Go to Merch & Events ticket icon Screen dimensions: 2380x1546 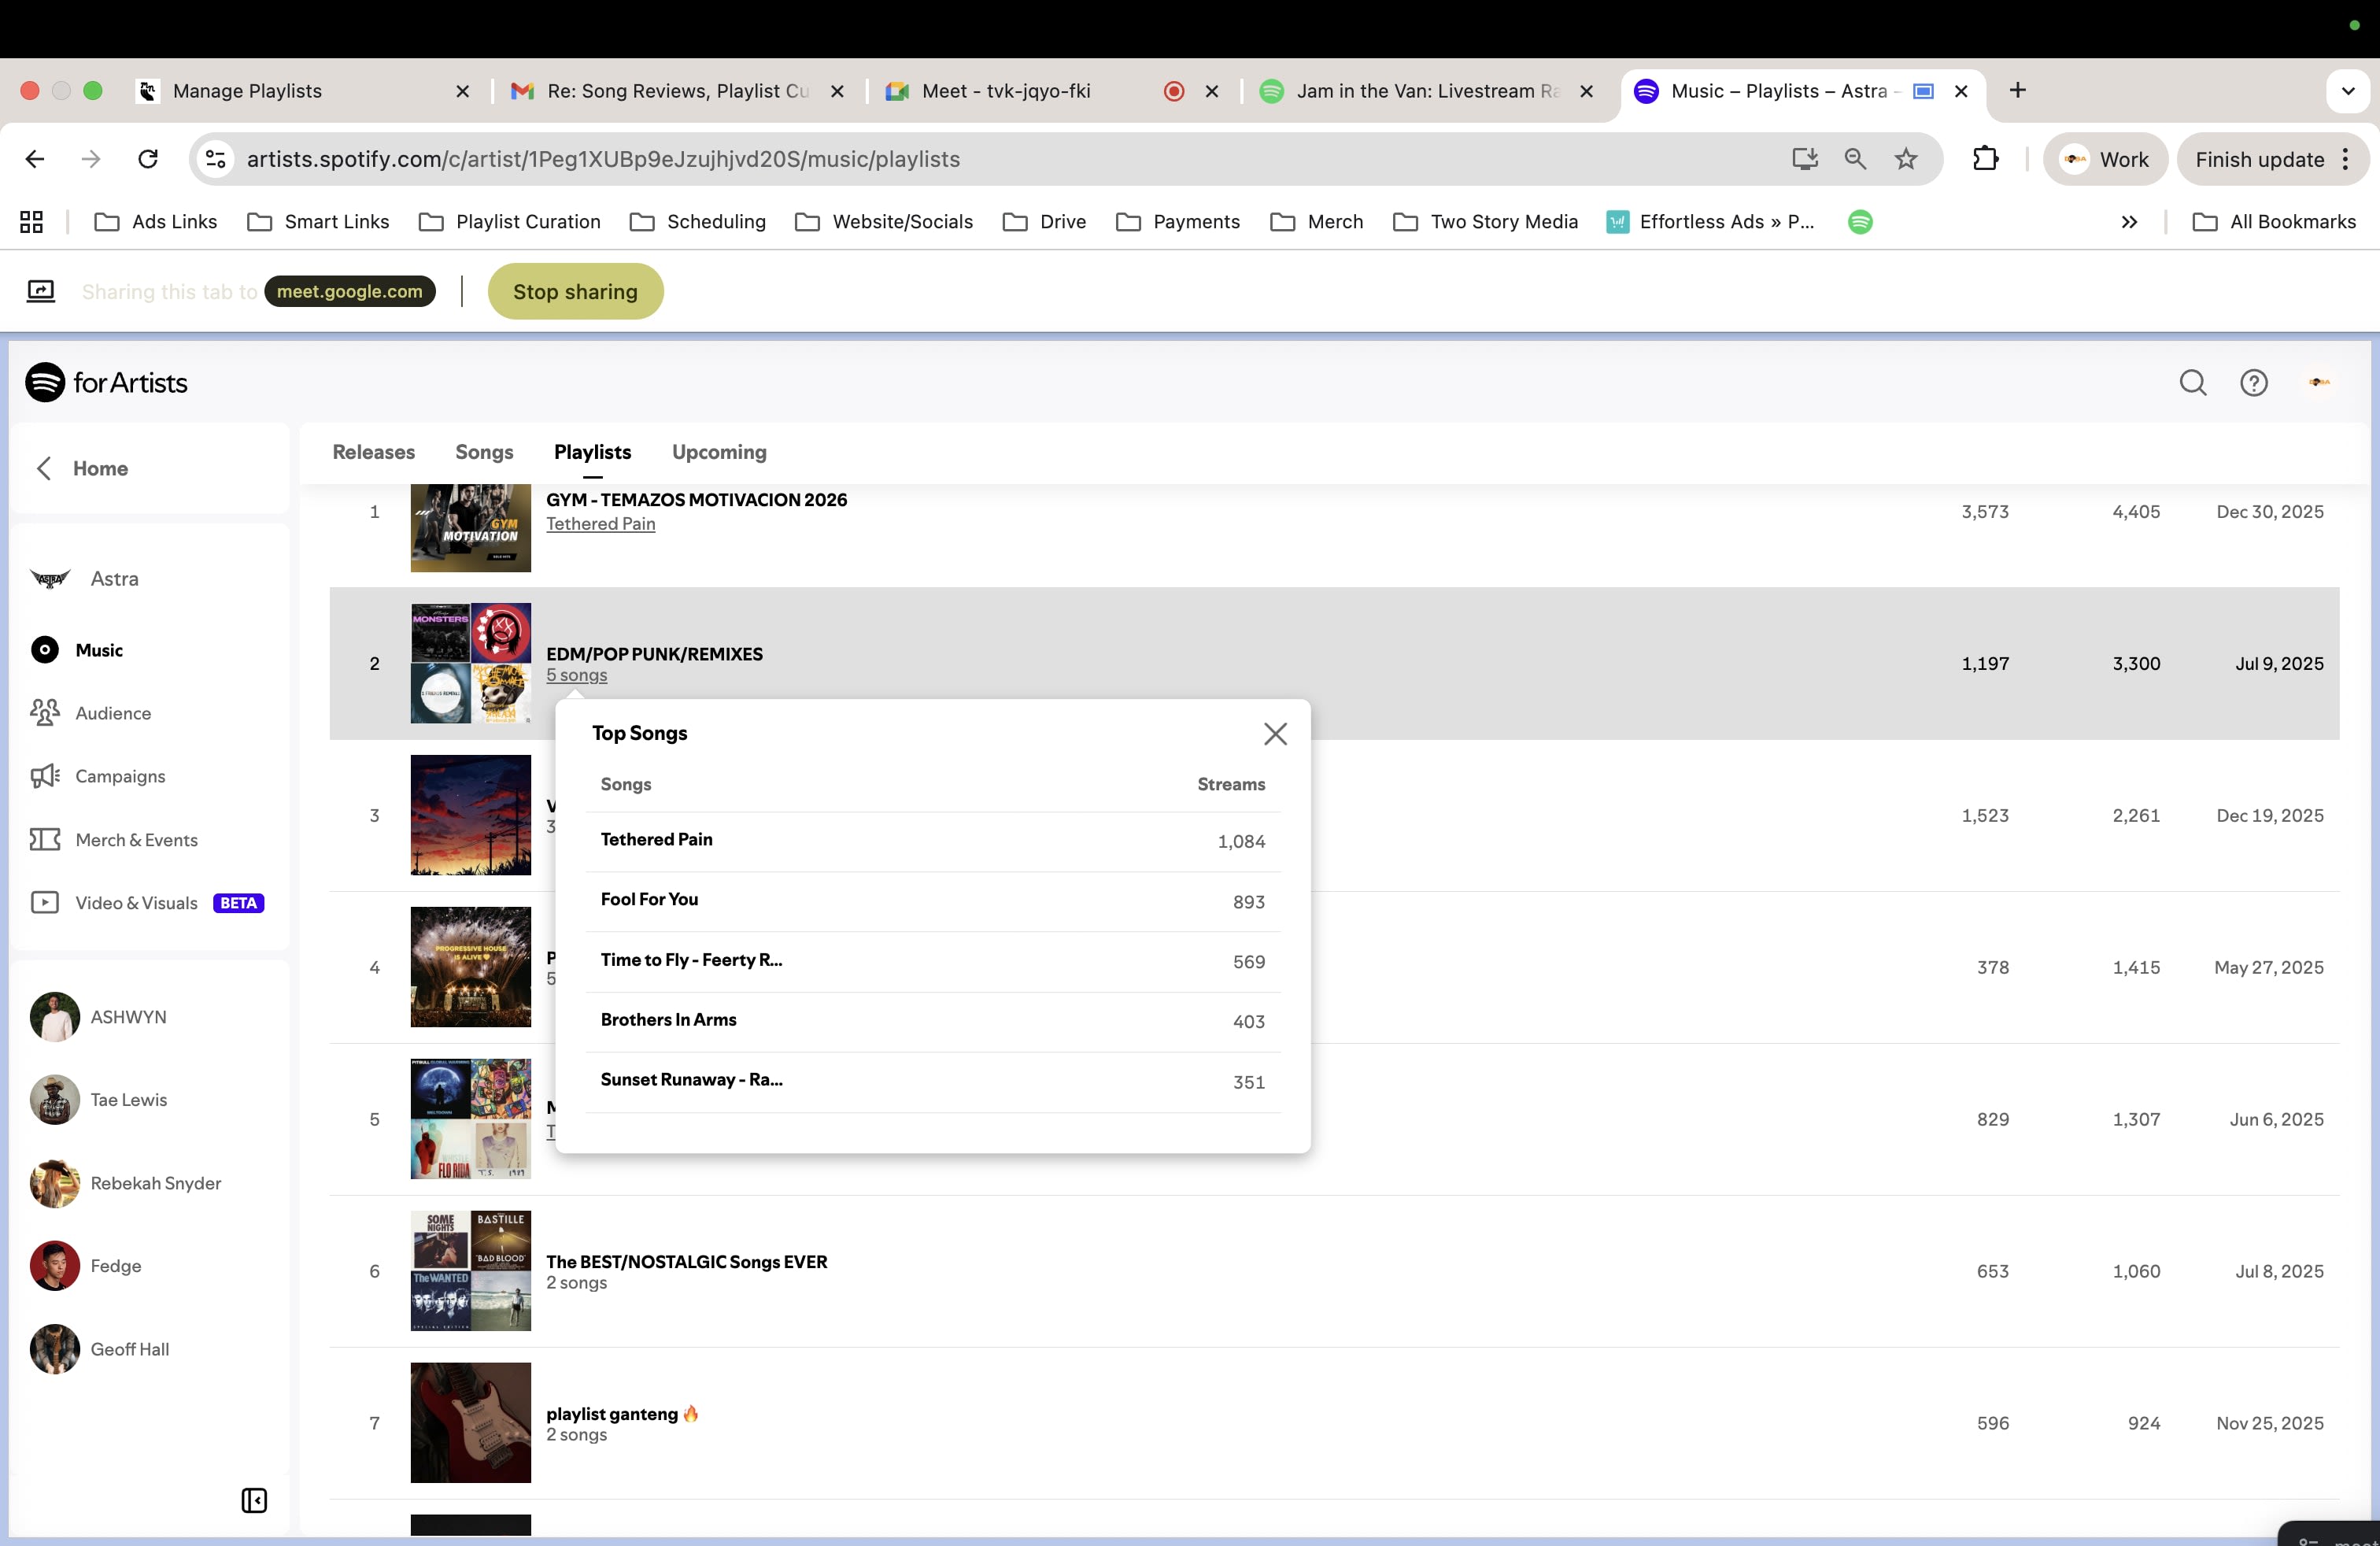(x=46, y=840)
